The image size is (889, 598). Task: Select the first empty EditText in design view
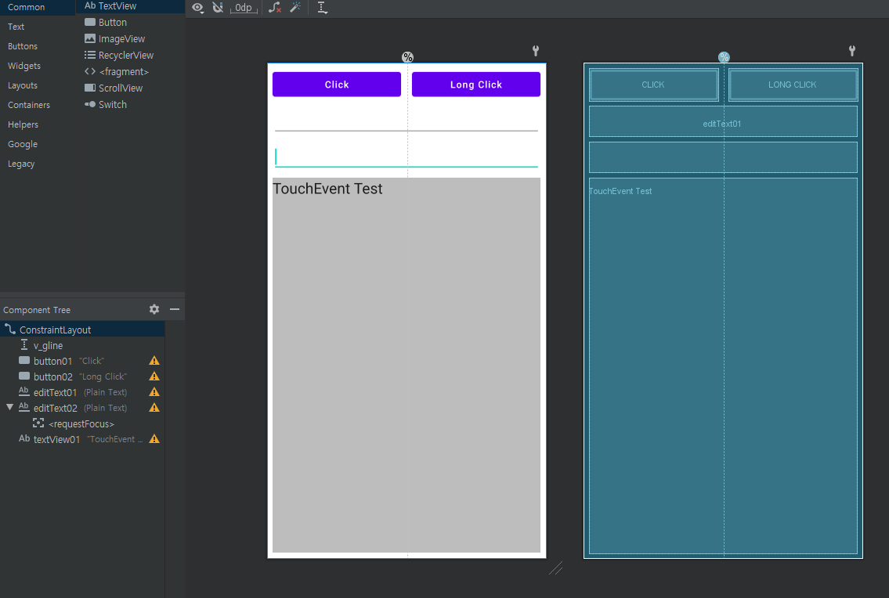click(407, 121)
